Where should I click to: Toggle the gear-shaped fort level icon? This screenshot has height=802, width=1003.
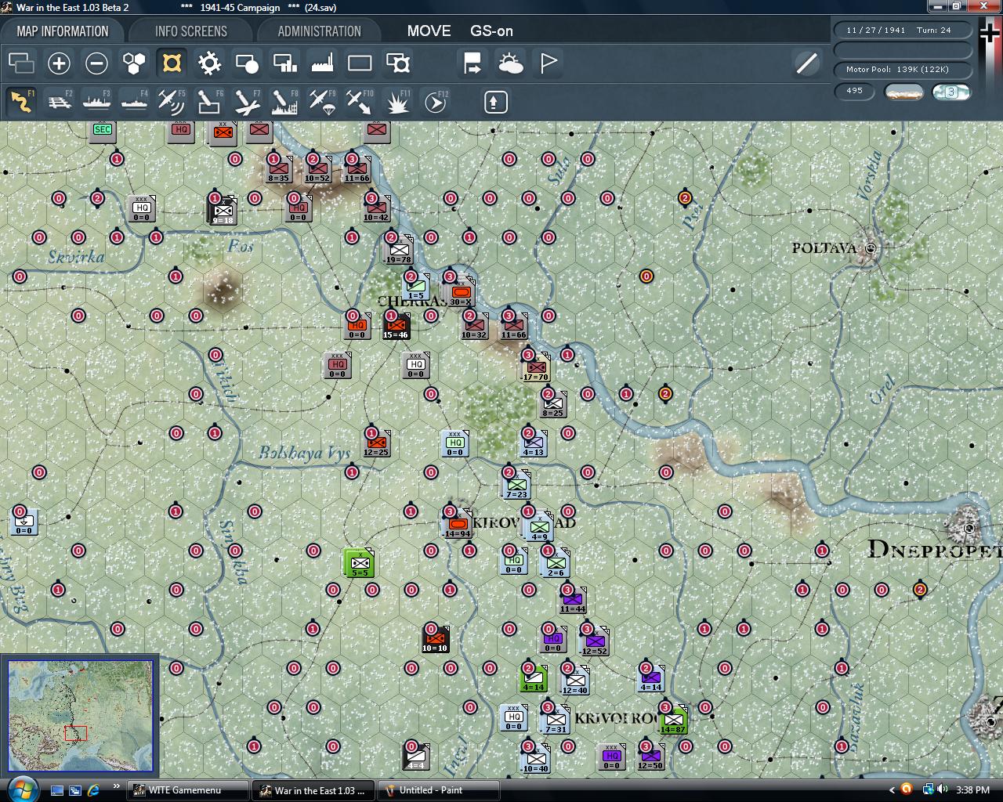click(209, 63)
